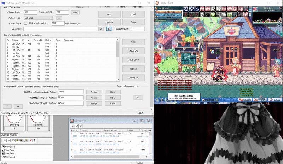Viewport: 283px width, 164px height.
Task: Click the Repeat Count input field
Action: 138,29
